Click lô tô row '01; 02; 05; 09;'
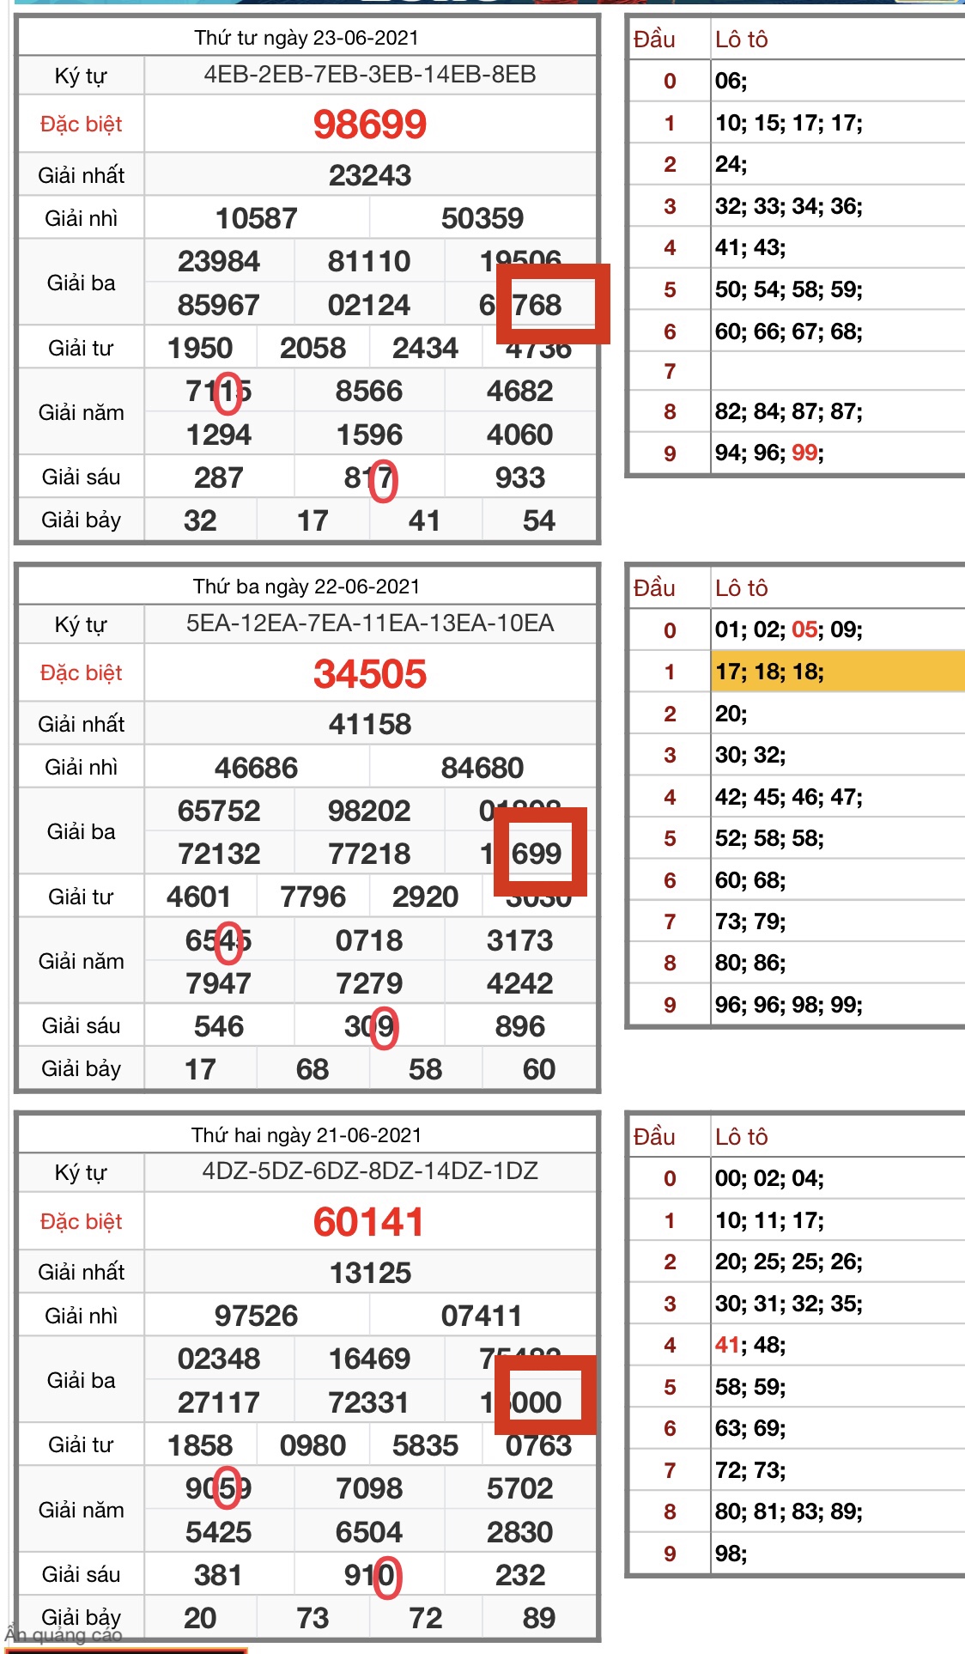This screenshot has height=1654, width=965. click(789, 629)
